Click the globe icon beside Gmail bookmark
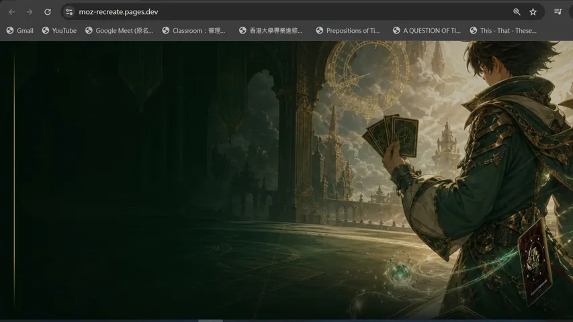Image resolution: width=573 pixels, height=322 pixels. pos(10,31)
